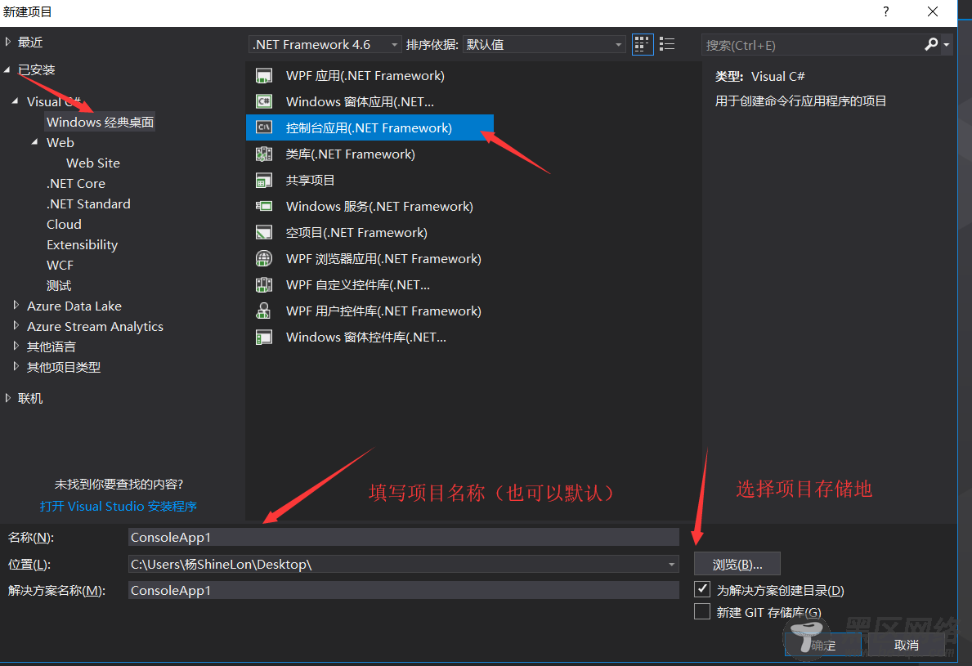Click the 确定 confirm button
Image resolution: width=972 pixels, height=666 pixels.
(822, 645)
